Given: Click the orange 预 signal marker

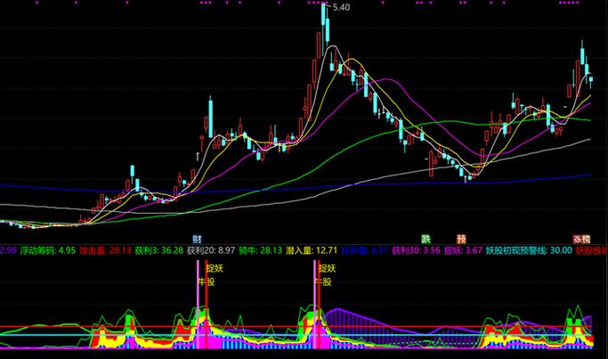Looking at the screenshot, I should pos(461,239).
